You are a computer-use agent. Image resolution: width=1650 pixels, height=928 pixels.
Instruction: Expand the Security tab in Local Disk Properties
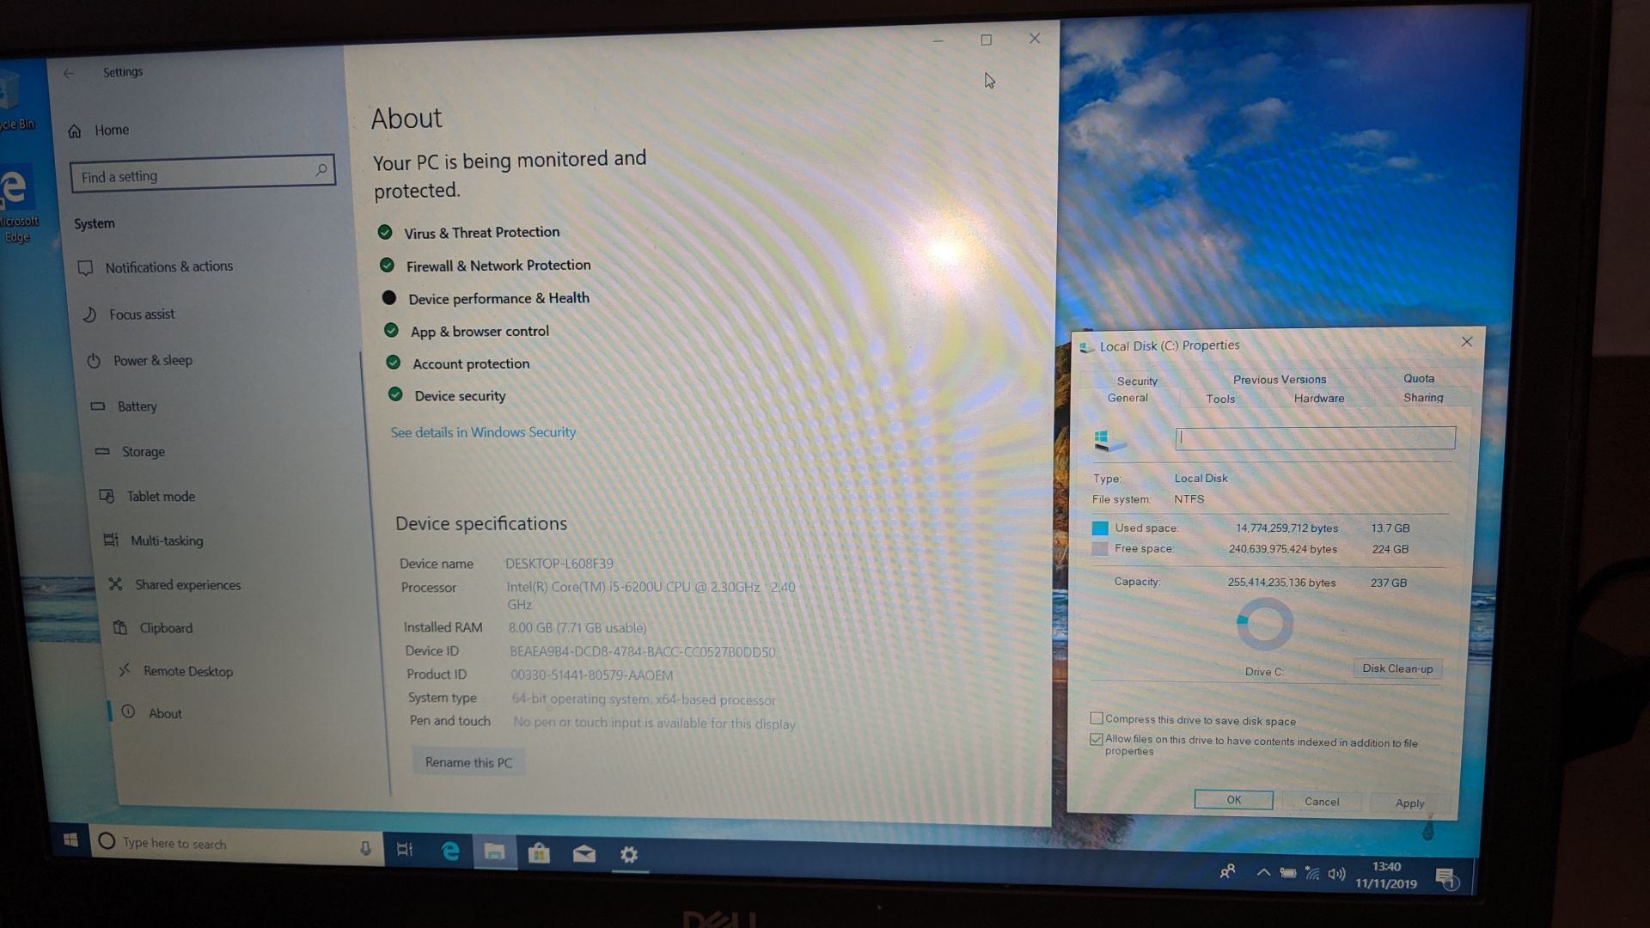pyautogui.click(x=1137, y=377)
